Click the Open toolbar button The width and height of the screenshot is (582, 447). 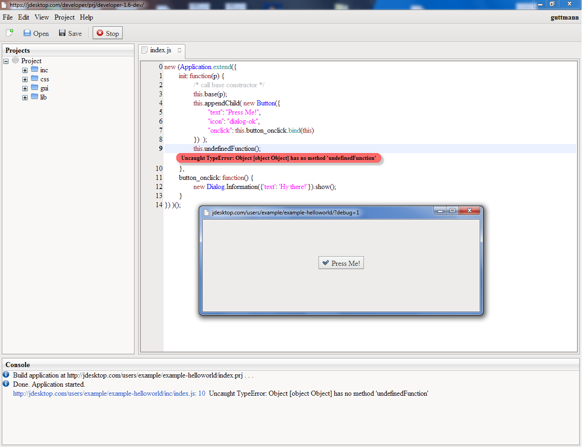point(36,33)
